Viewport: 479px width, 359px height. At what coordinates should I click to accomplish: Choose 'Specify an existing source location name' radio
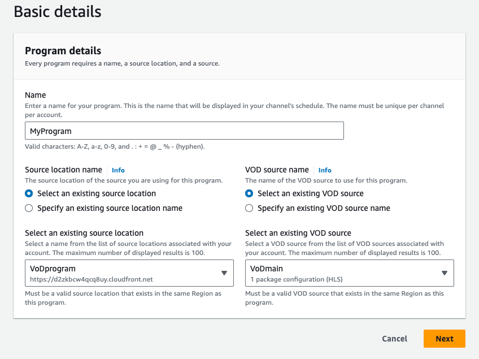29,208
